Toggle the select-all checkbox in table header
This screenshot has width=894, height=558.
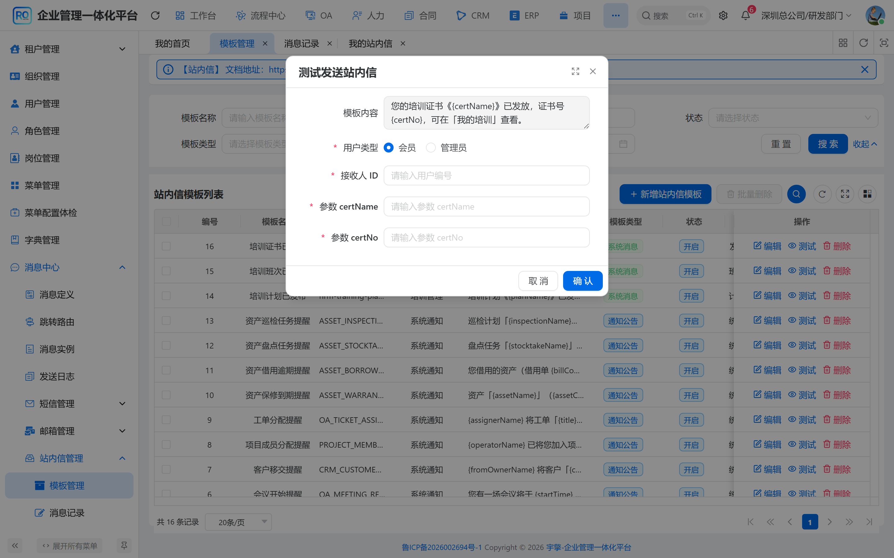coord(166,221)
